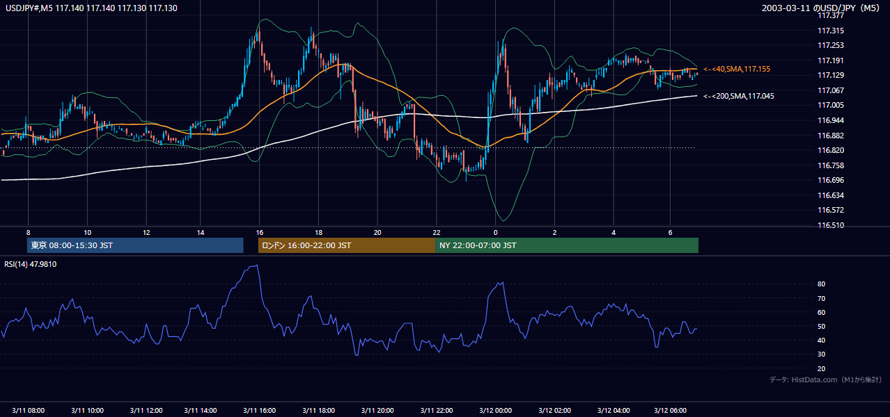Click price axis label 117.005
890x417 pixels.
(x=831, y=105)
